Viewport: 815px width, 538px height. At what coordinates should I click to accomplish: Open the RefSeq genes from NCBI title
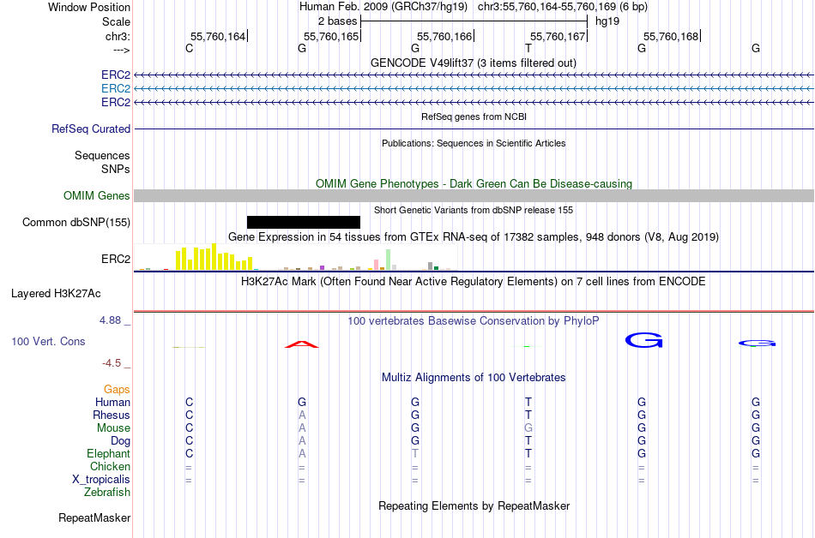pyautogui.click(x=474, y=117)
